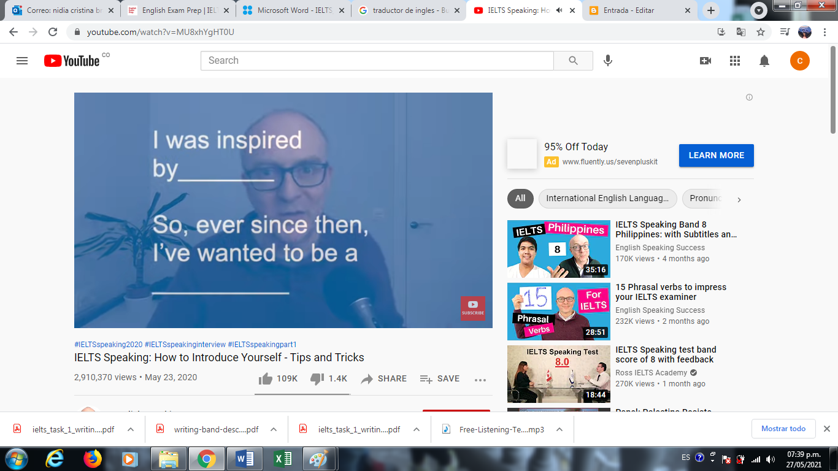Viewport: 838px width, 471px height.
Task: Open a new browser tab
Action: point(711,10)
